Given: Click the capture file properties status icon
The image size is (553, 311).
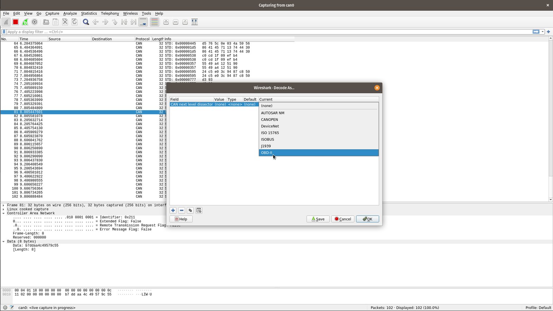Looking at the screenshot, I should 12,308.
